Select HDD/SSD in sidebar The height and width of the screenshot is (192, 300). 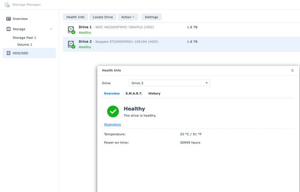(29, 53)
